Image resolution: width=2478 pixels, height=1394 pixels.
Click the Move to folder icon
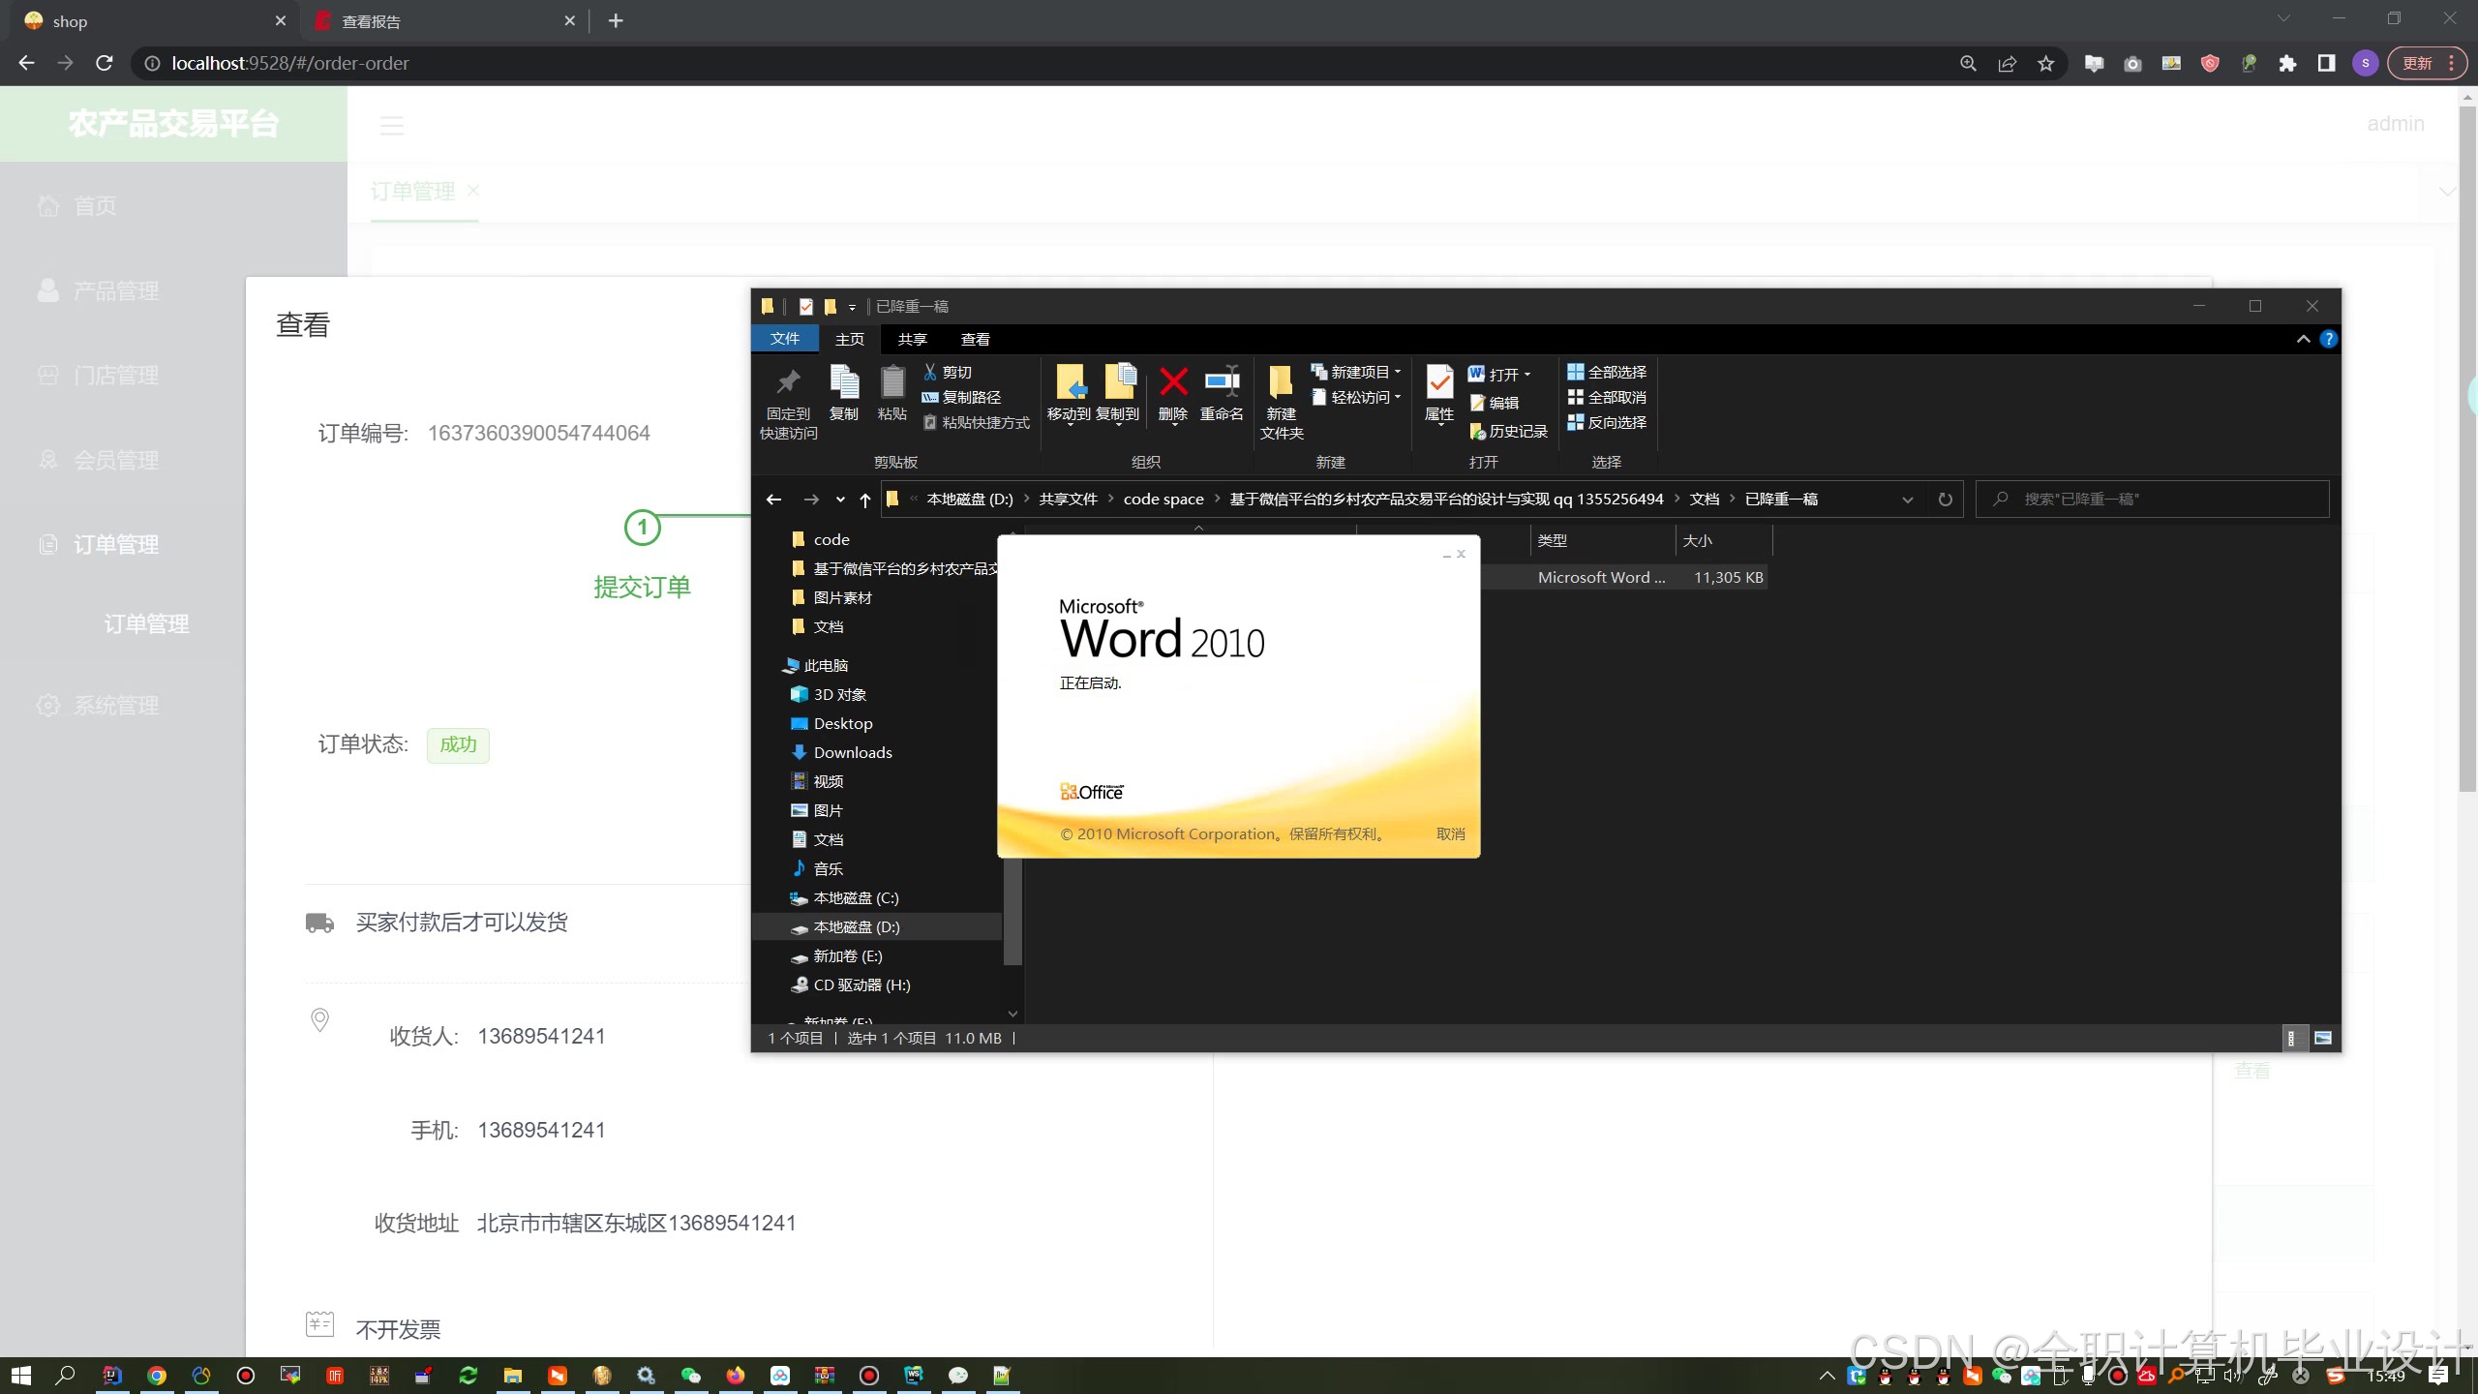pyautogui.click(x=1070, y=382)
